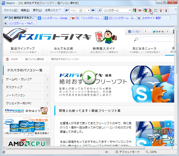Screen dimensions: 179x156
Task: Expand the menu bar overflow chevron
Action: tap(60, 9)
